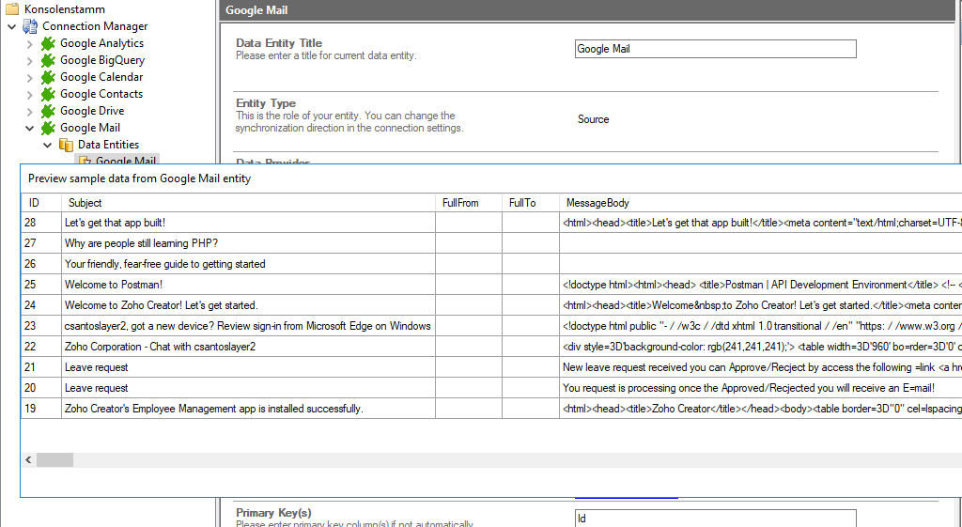Click the horizontal scrollbar left arrow
This screenshot has height=527, width=962.
click(x=29, y=460)
